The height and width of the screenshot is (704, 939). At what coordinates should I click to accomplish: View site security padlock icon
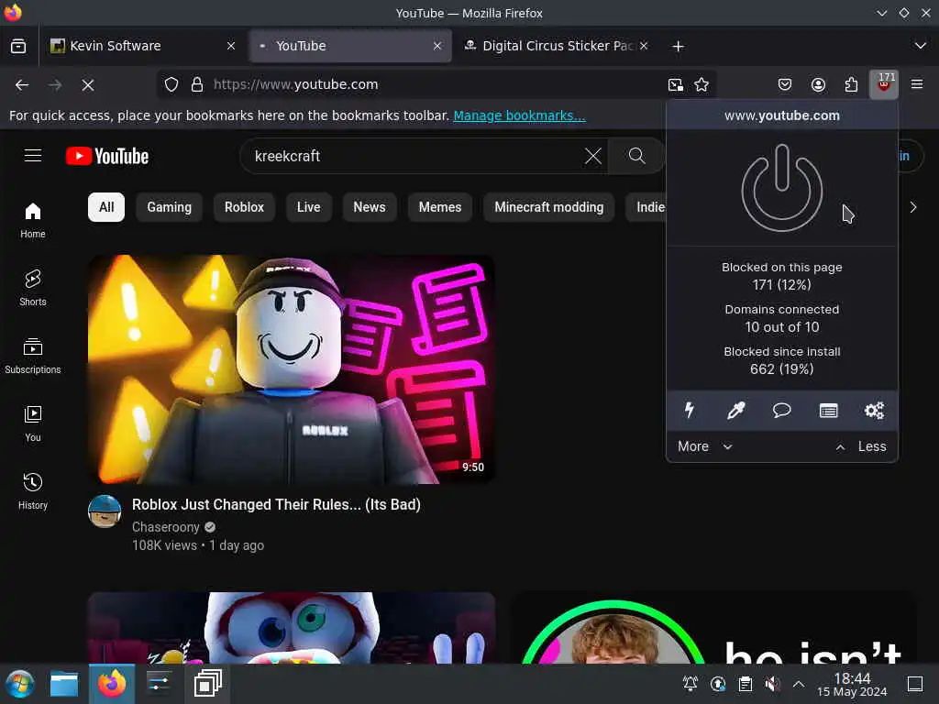point(197,84)
